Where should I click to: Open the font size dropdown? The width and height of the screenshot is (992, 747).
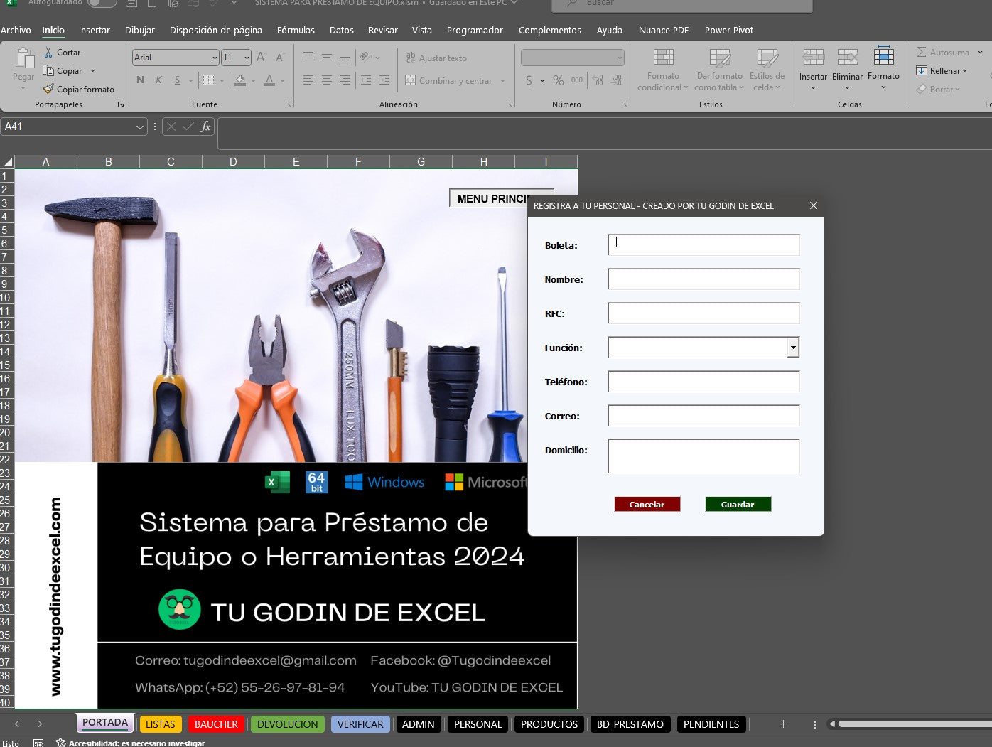[x=247, y=58]
